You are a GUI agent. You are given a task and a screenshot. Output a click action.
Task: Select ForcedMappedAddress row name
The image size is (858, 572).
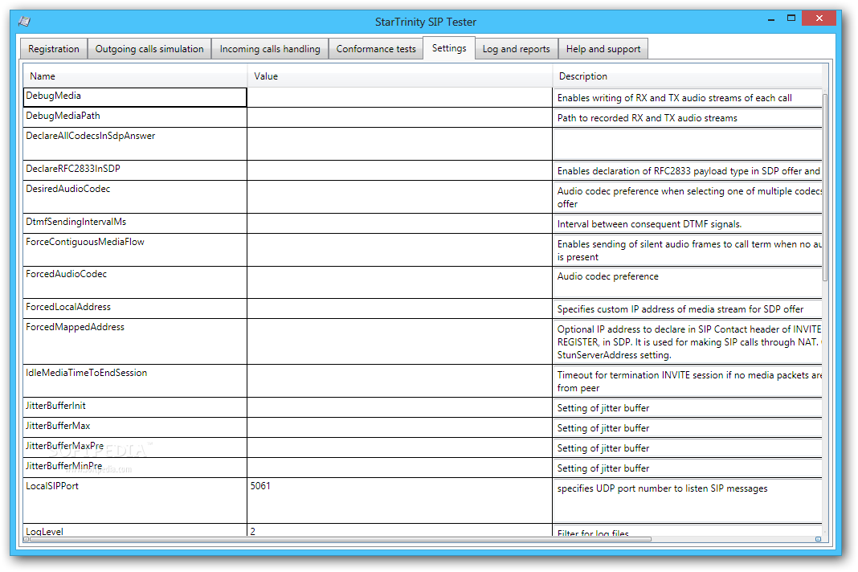[x=135, y=341]
